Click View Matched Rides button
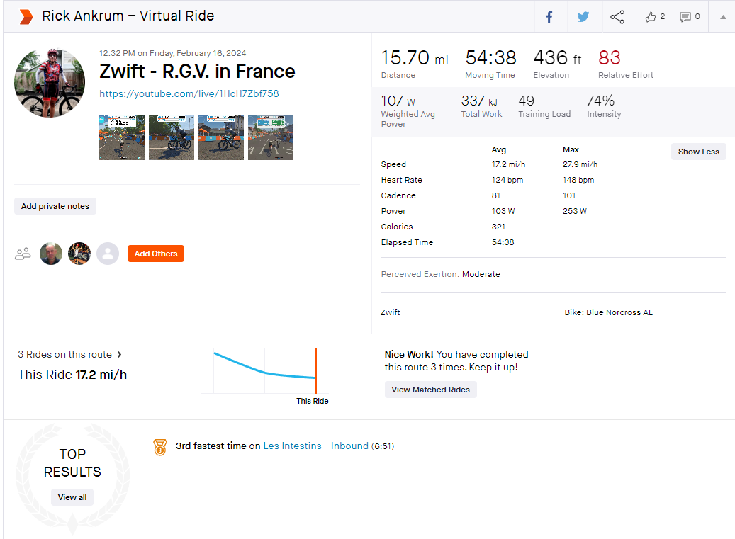The image size is (735, 539). [430, 390]
